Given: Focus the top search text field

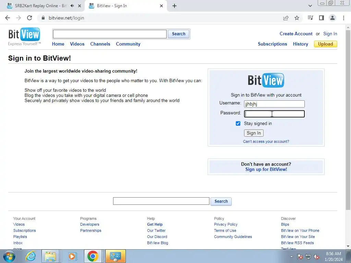Looking at the screenshot, I should click(x=110, y=34).
